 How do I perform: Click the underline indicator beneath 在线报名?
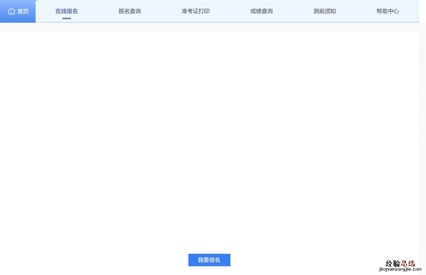click(x=67, y=18)
